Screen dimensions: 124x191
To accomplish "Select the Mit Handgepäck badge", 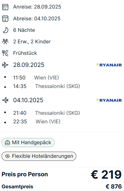I will (x=28, y=143).
